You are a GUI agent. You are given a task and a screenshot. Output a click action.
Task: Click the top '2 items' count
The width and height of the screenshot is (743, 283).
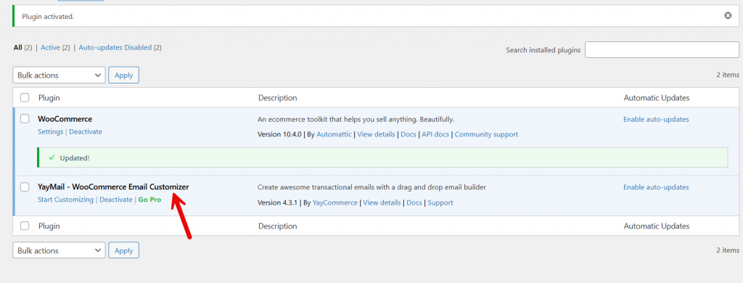coord(728,75)
